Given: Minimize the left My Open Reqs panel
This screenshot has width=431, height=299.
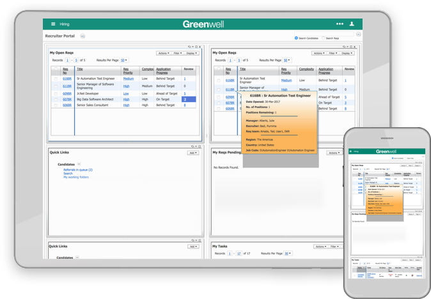Looking at the screenshot, I should coord(192,47).
